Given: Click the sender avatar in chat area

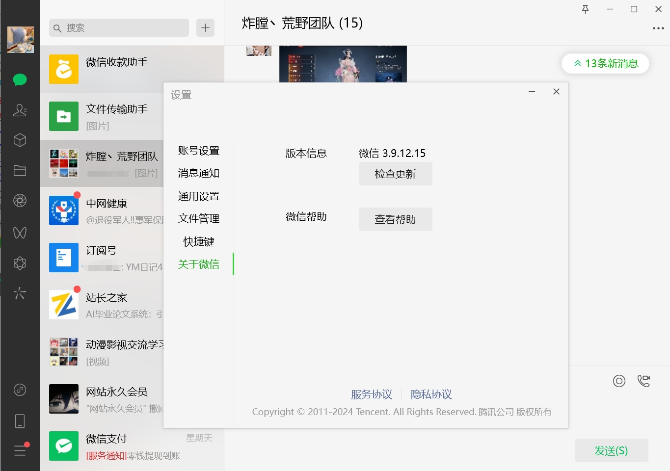Looking at the screenshot, I should pos(259,51).
